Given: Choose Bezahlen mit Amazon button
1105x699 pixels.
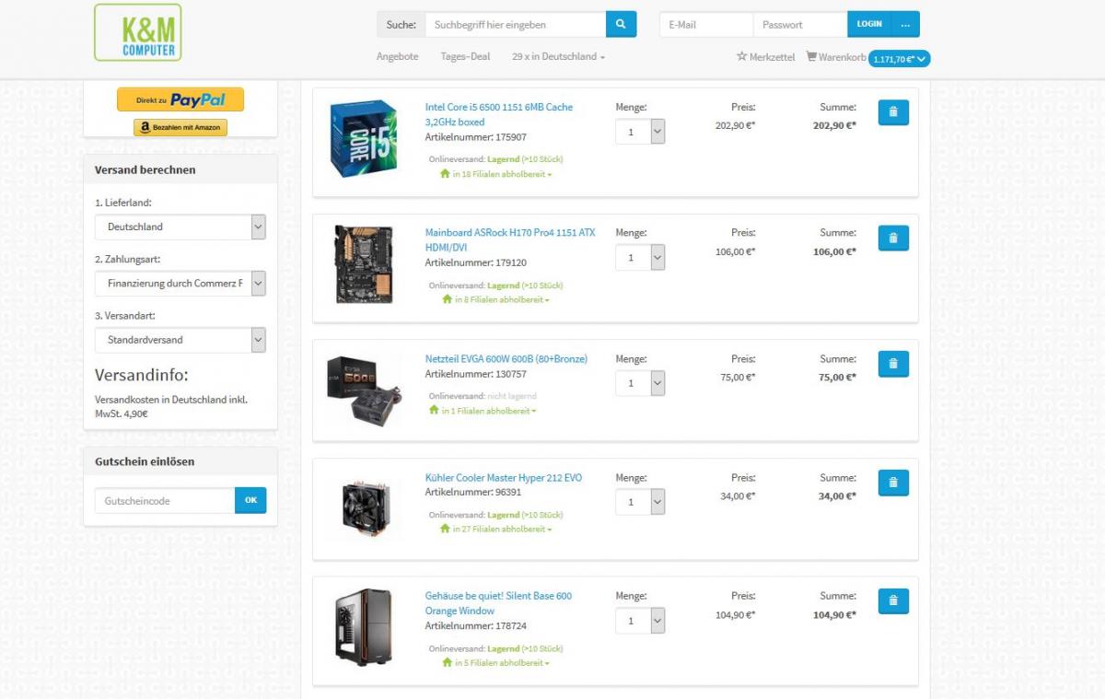Looking at the screenshot, I should click(x=180, y=127).
